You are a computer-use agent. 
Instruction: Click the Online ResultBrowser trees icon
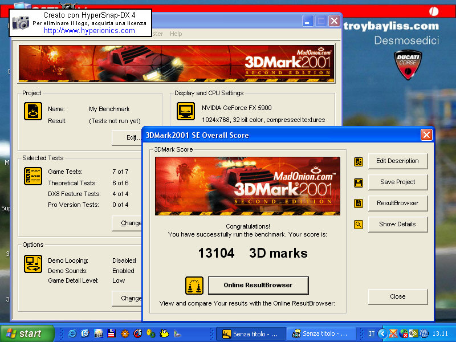click(194, 286)
